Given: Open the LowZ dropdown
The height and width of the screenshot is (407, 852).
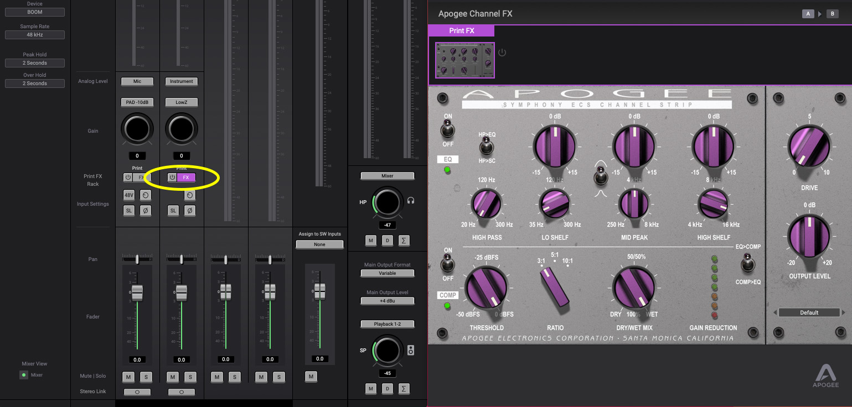Looking at the screenshot, I should 182,102.
